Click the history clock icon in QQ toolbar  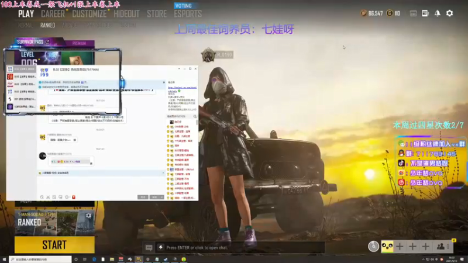point(67,197)
